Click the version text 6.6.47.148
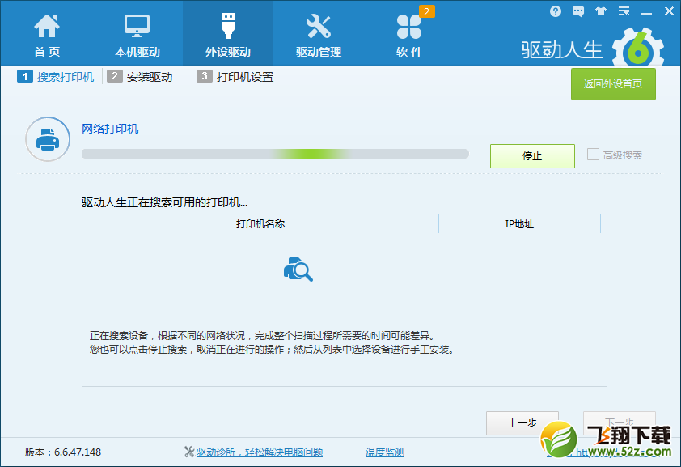 (78, 452)
